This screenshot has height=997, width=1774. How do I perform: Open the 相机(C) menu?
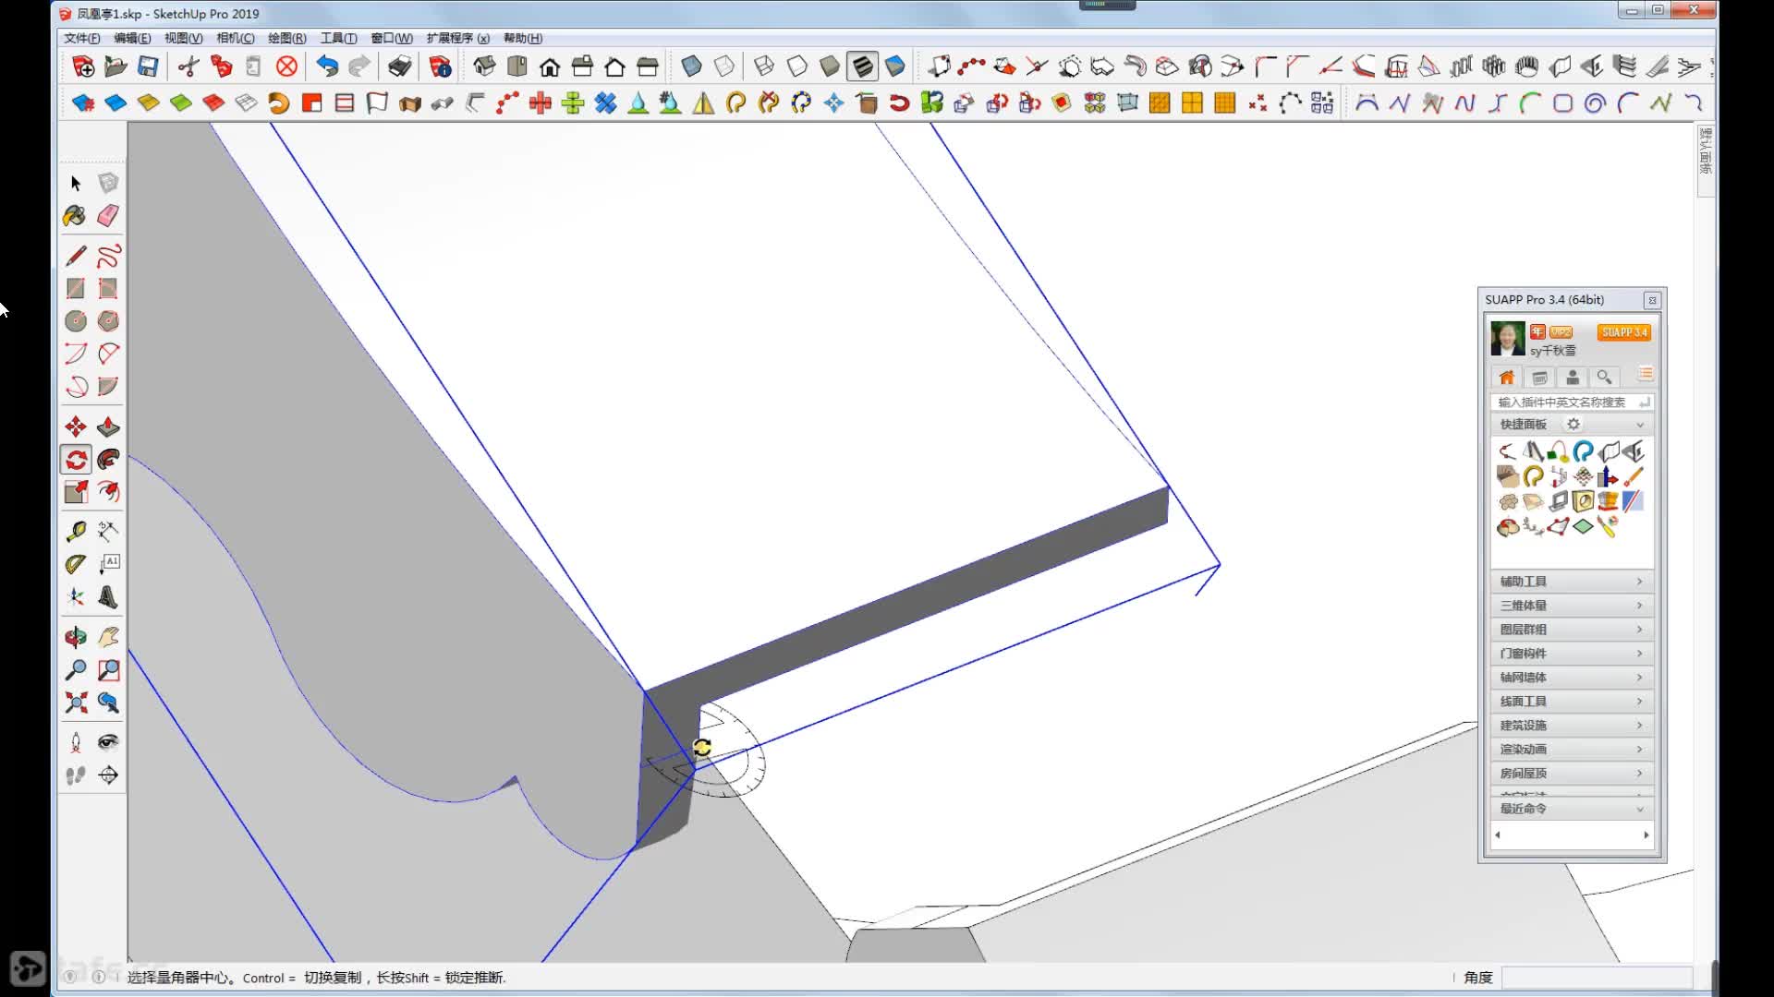pyautogui.click(x=235, y=38)
